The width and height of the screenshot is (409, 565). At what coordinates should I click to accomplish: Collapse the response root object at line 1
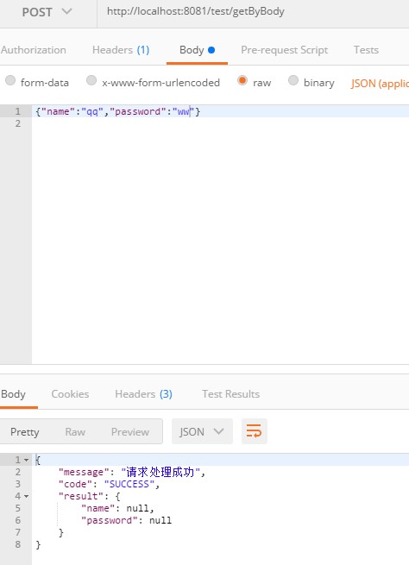coord(26,460)
